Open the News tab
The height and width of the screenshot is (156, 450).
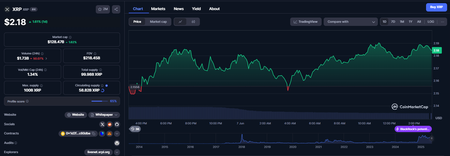click(x=179, y=9)
